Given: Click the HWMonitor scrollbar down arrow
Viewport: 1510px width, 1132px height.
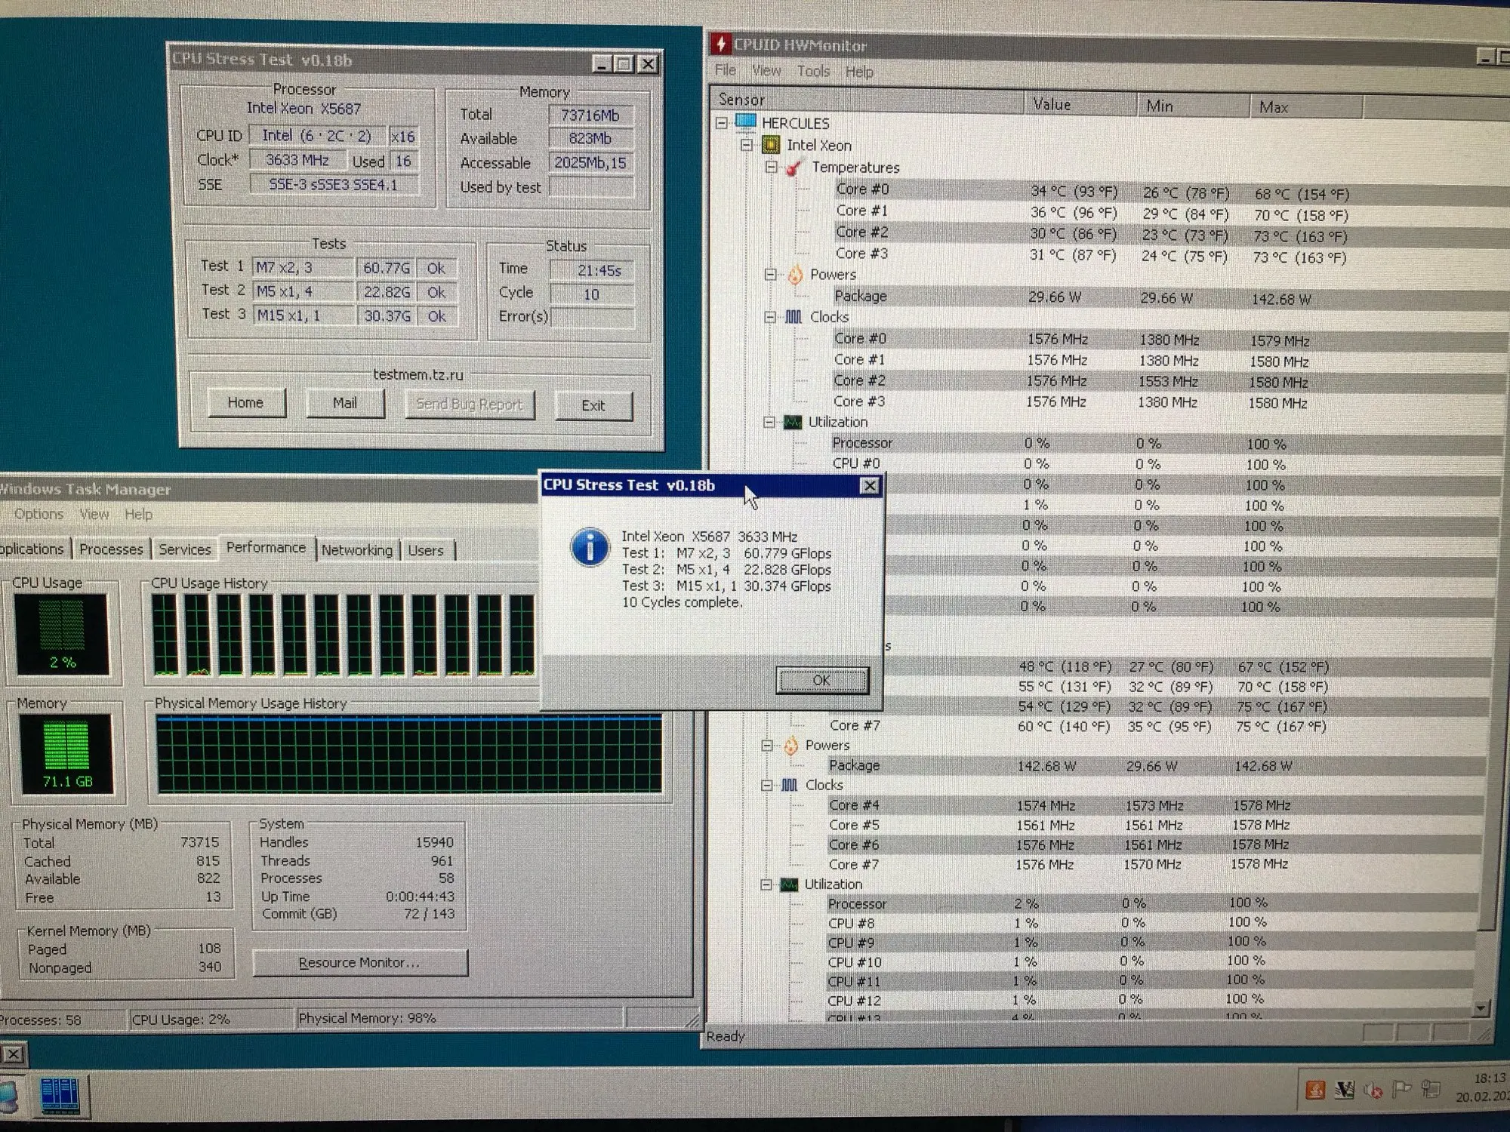Looking at the screenshot, I should pos(1480,1008).
